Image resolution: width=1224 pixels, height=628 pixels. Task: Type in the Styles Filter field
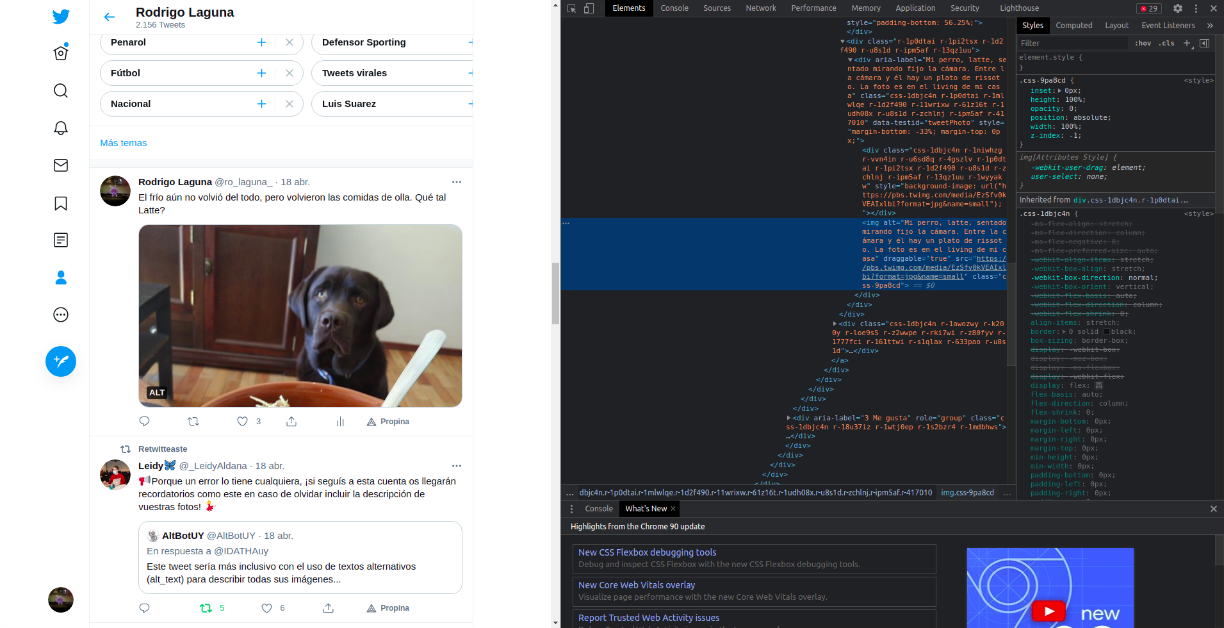point(1073,43)
